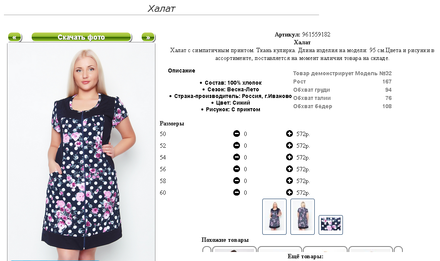Download photo via Скачать фото button

[81, 37]
